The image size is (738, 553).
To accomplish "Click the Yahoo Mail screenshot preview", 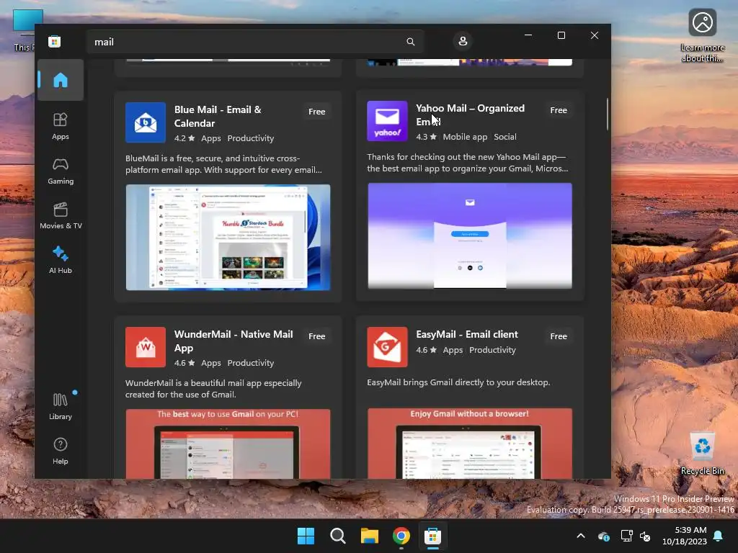I will point(470,235).
